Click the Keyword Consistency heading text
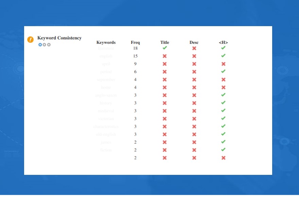 point(59,38)
